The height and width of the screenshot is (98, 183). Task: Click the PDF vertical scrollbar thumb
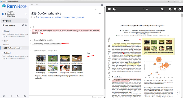(182, 15)
